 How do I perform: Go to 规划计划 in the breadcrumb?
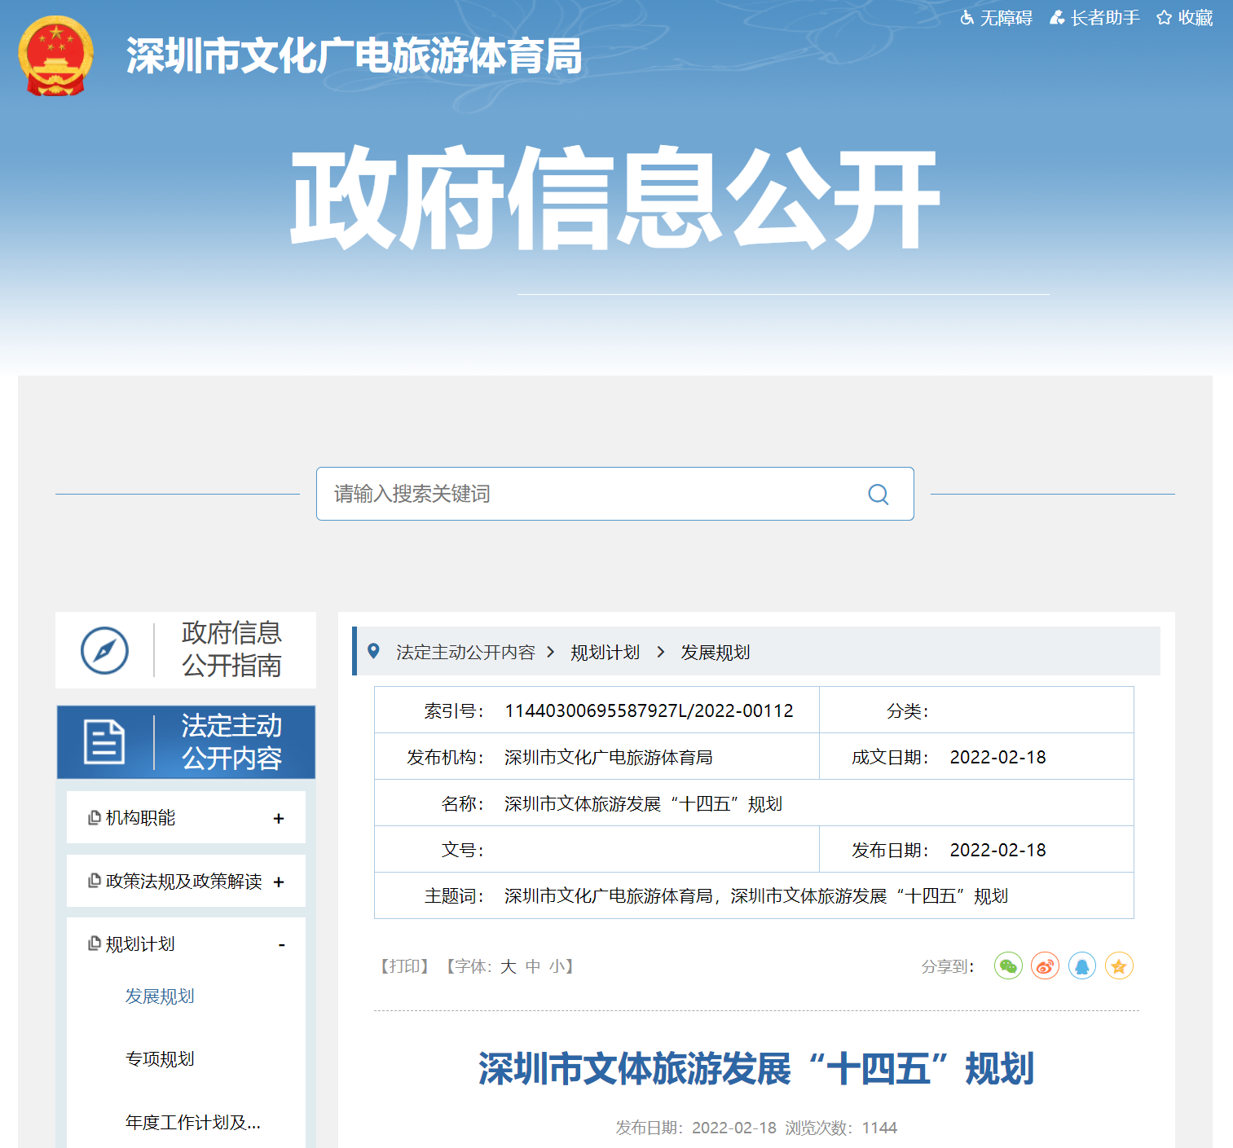click(605, 653)
